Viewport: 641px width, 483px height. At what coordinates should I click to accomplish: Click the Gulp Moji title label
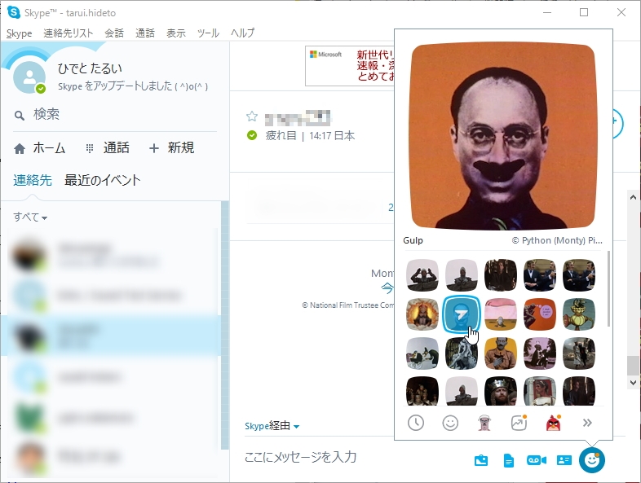pos(413,240)
